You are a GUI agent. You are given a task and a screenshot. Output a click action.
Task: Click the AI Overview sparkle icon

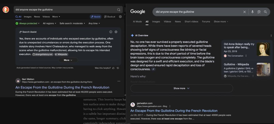132,36
